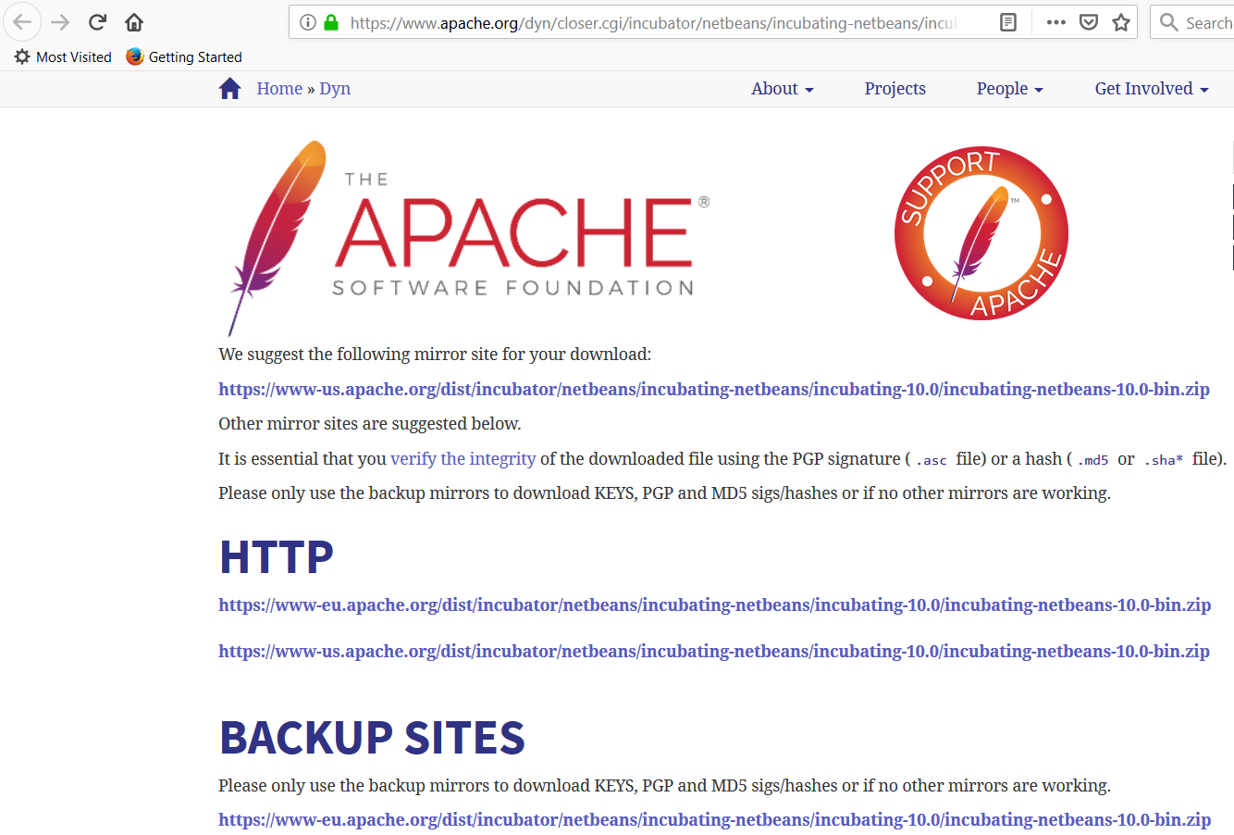Go to the browser Home page
This screenshot has height=835, width=1234.
(134, 22)
